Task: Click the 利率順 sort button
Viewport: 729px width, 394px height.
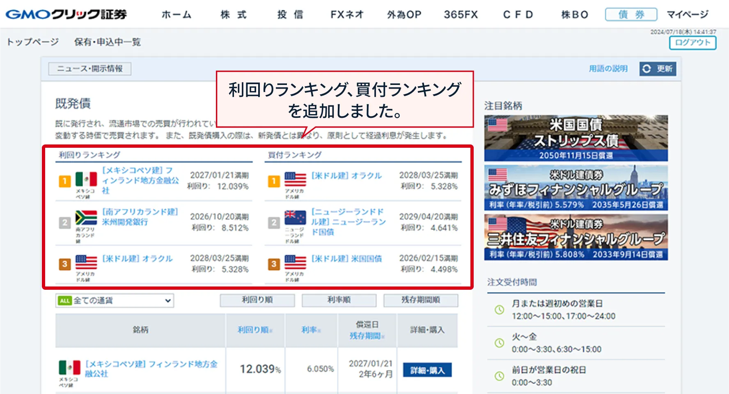Action: point(339,300)
